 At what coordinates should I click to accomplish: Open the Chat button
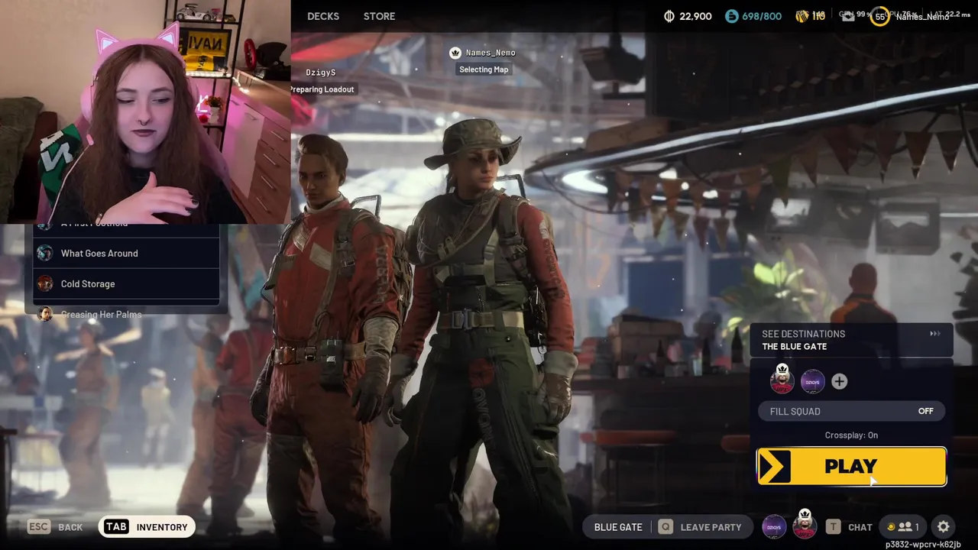(x=849, y=526)
